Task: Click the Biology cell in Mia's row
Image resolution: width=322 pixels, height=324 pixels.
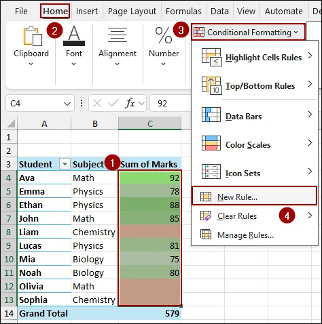Action: 94,259
